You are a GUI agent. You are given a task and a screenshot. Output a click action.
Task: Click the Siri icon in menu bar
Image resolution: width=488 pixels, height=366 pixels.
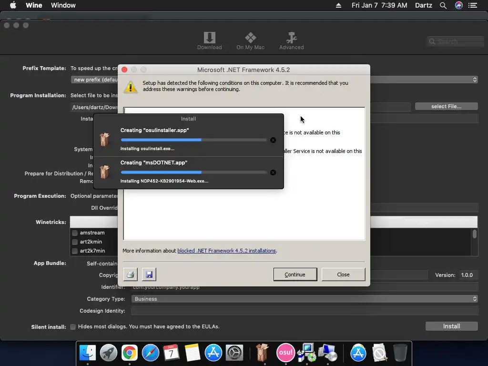[459, 5]
